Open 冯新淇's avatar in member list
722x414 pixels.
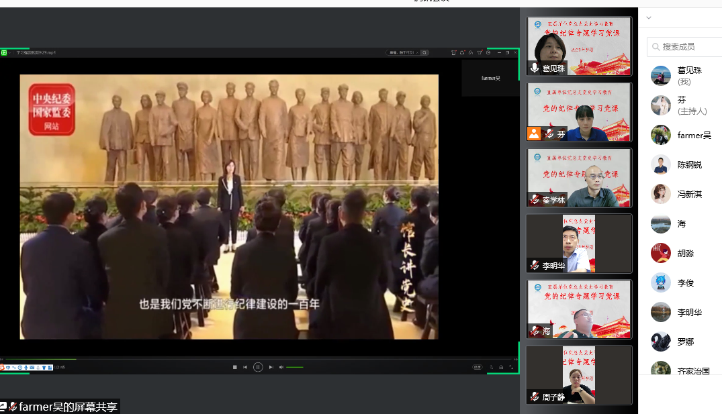pos(661,194)
